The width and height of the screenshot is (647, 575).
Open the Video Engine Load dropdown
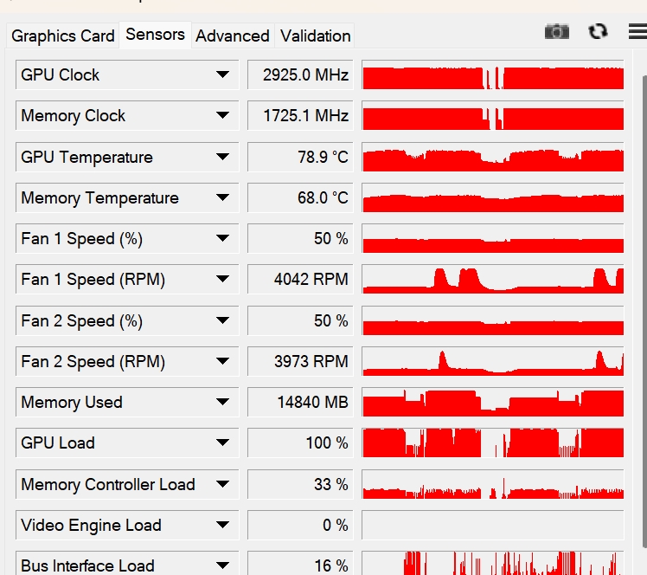coord(222,526)
